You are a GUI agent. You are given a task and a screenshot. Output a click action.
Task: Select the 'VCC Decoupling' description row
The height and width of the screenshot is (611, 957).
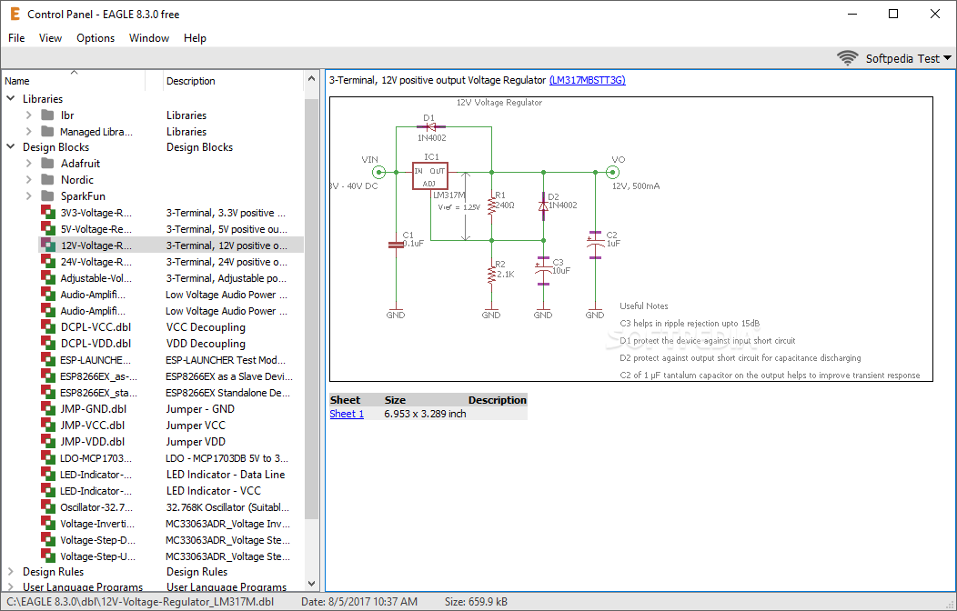click(x=206, y=326)
